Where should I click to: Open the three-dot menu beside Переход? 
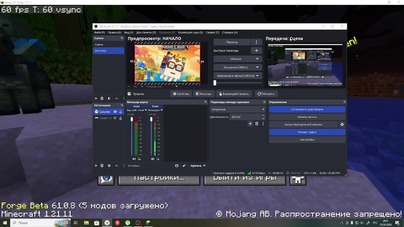click(x=256, y=42)
